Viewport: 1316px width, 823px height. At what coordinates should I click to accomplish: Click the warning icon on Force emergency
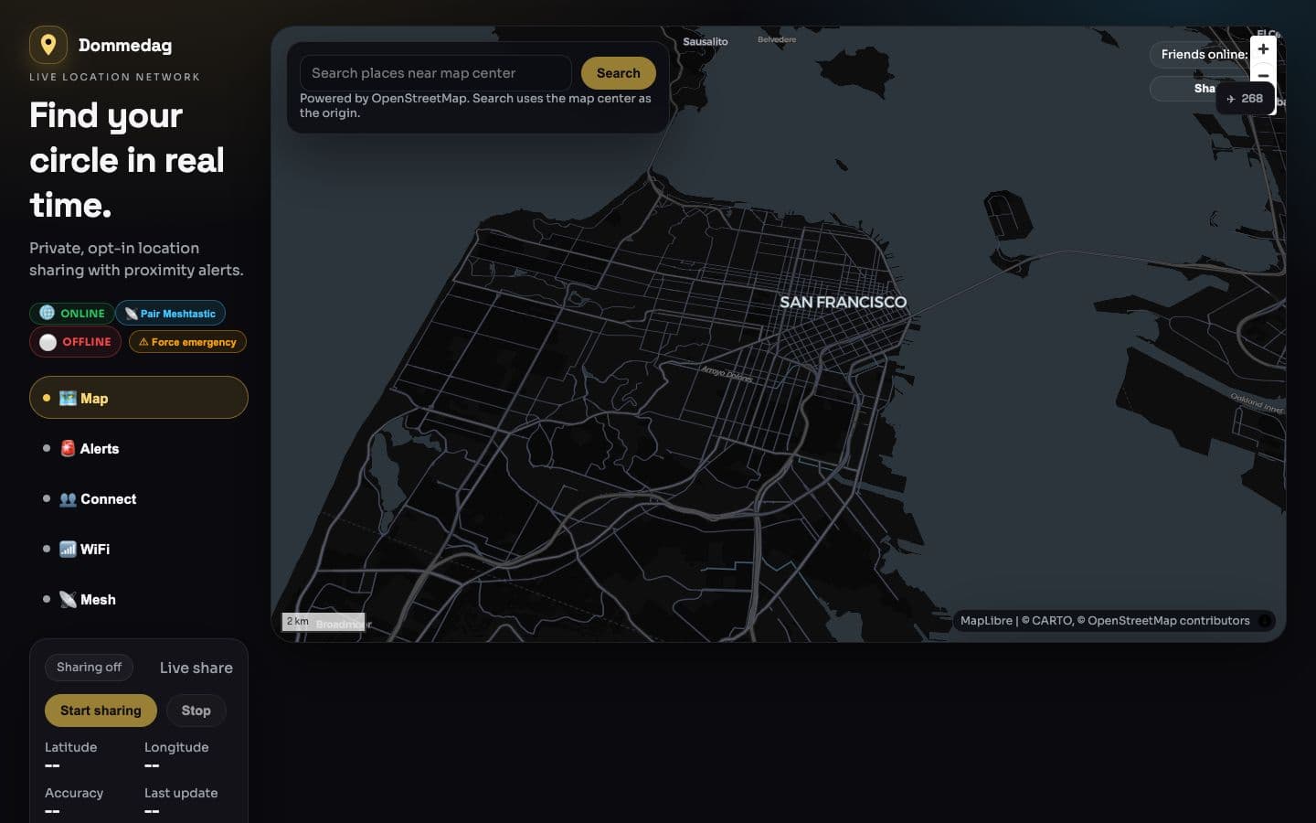pyautogui.click(x=143, y=342)
